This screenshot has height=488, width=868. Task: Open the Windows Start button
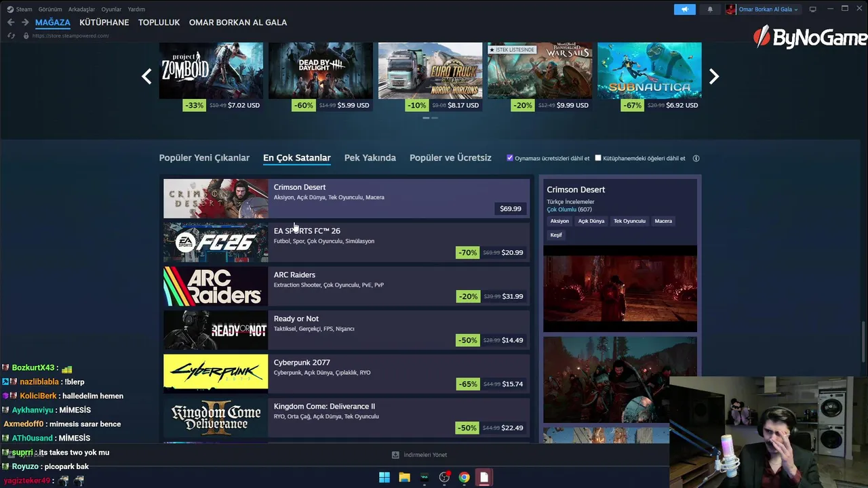point(384,477)
